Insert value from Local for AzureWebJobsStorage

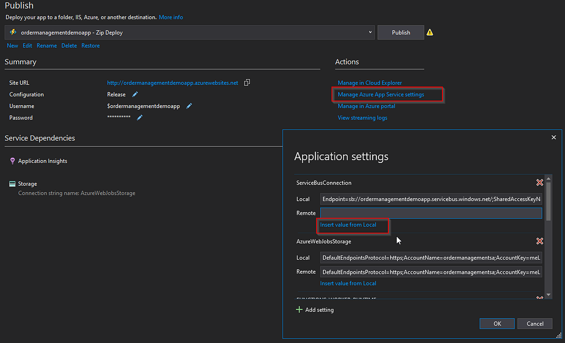[348, 284]
